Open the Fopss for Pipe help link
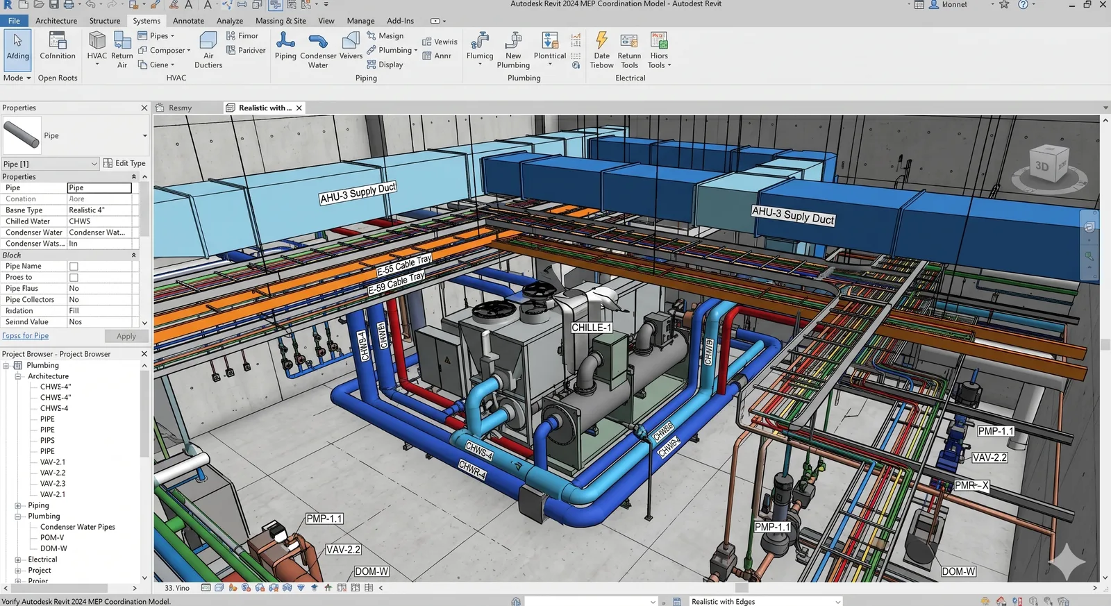Image resolution: width=1111 pixels, height=606 pixels. pyautogui.click(x=26, y=336)
